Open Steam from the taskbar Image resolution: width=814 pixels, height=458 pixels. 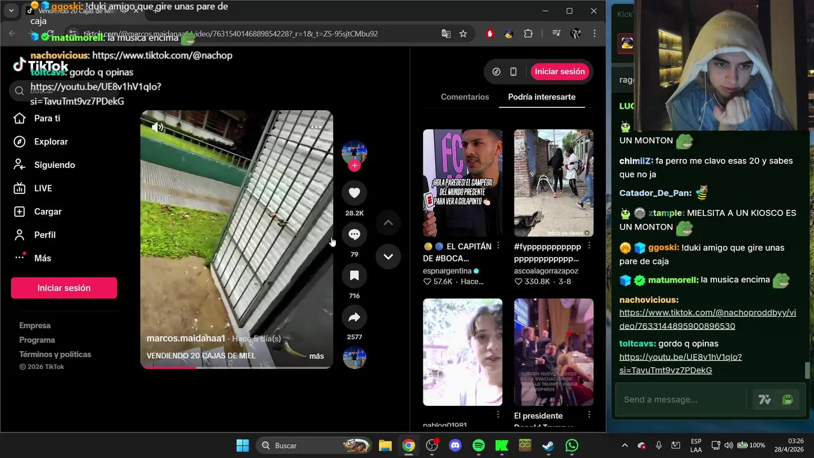click(x=548, y=445)
